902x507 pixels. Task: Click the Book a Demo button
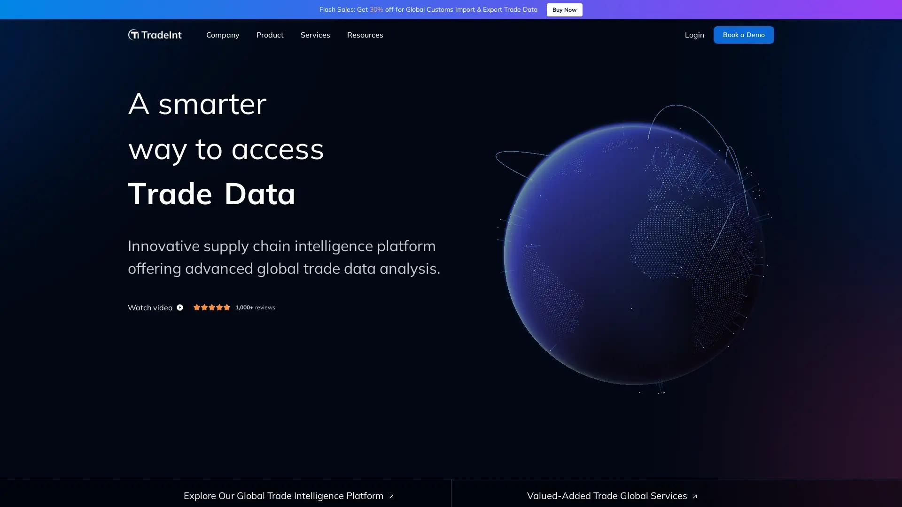(x=744, y=35)
